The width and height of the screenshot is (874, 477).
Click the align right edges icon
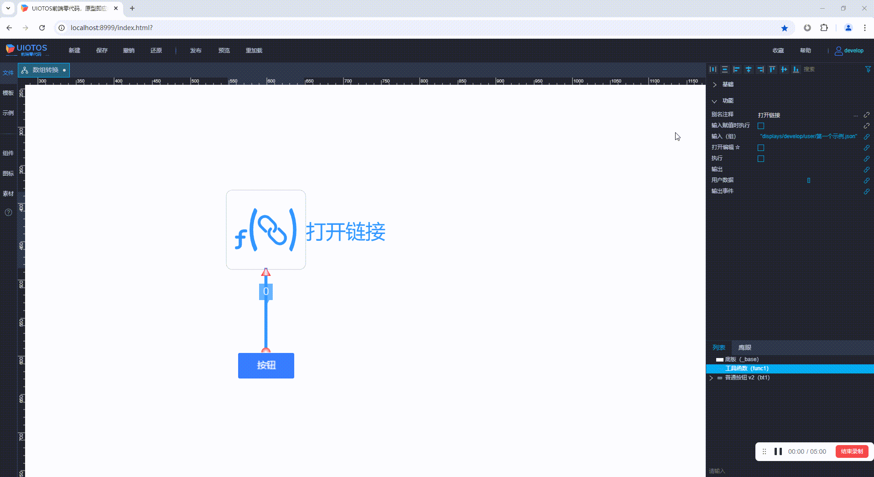pyautogui.click(x=760, y=69)
